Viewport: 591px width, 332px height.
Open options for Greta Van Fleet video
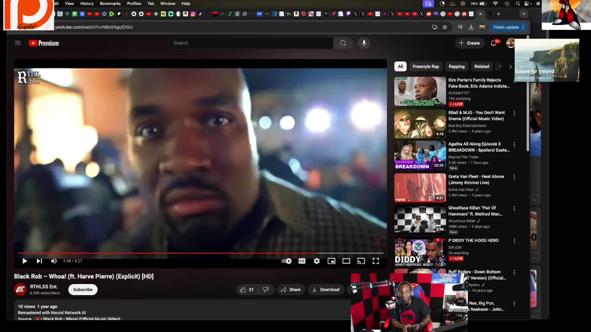click(x=514, y=177)
